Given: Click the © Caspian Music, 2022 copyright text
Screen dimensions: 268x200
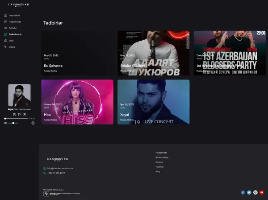Looking at the screenshot, I should pos(53,190).
